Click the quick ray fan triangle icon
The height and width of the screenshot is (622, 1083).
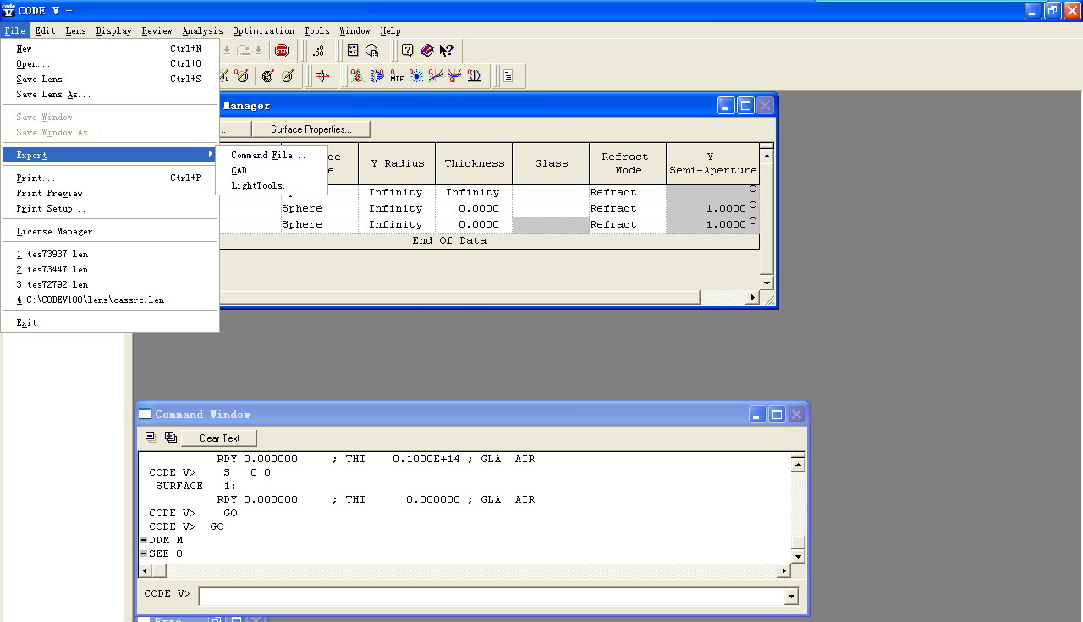[357, 76]
